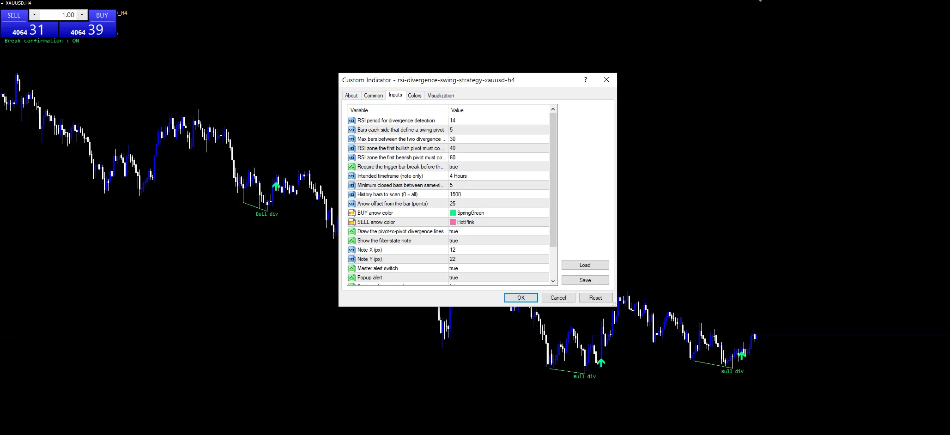This screenshot has width=950, height=435.
Task: Click the icon beside History bars to scan
Action: (x=352, y=194)
